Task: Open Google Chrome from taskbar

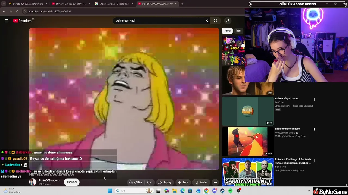Action: (206, 191)
